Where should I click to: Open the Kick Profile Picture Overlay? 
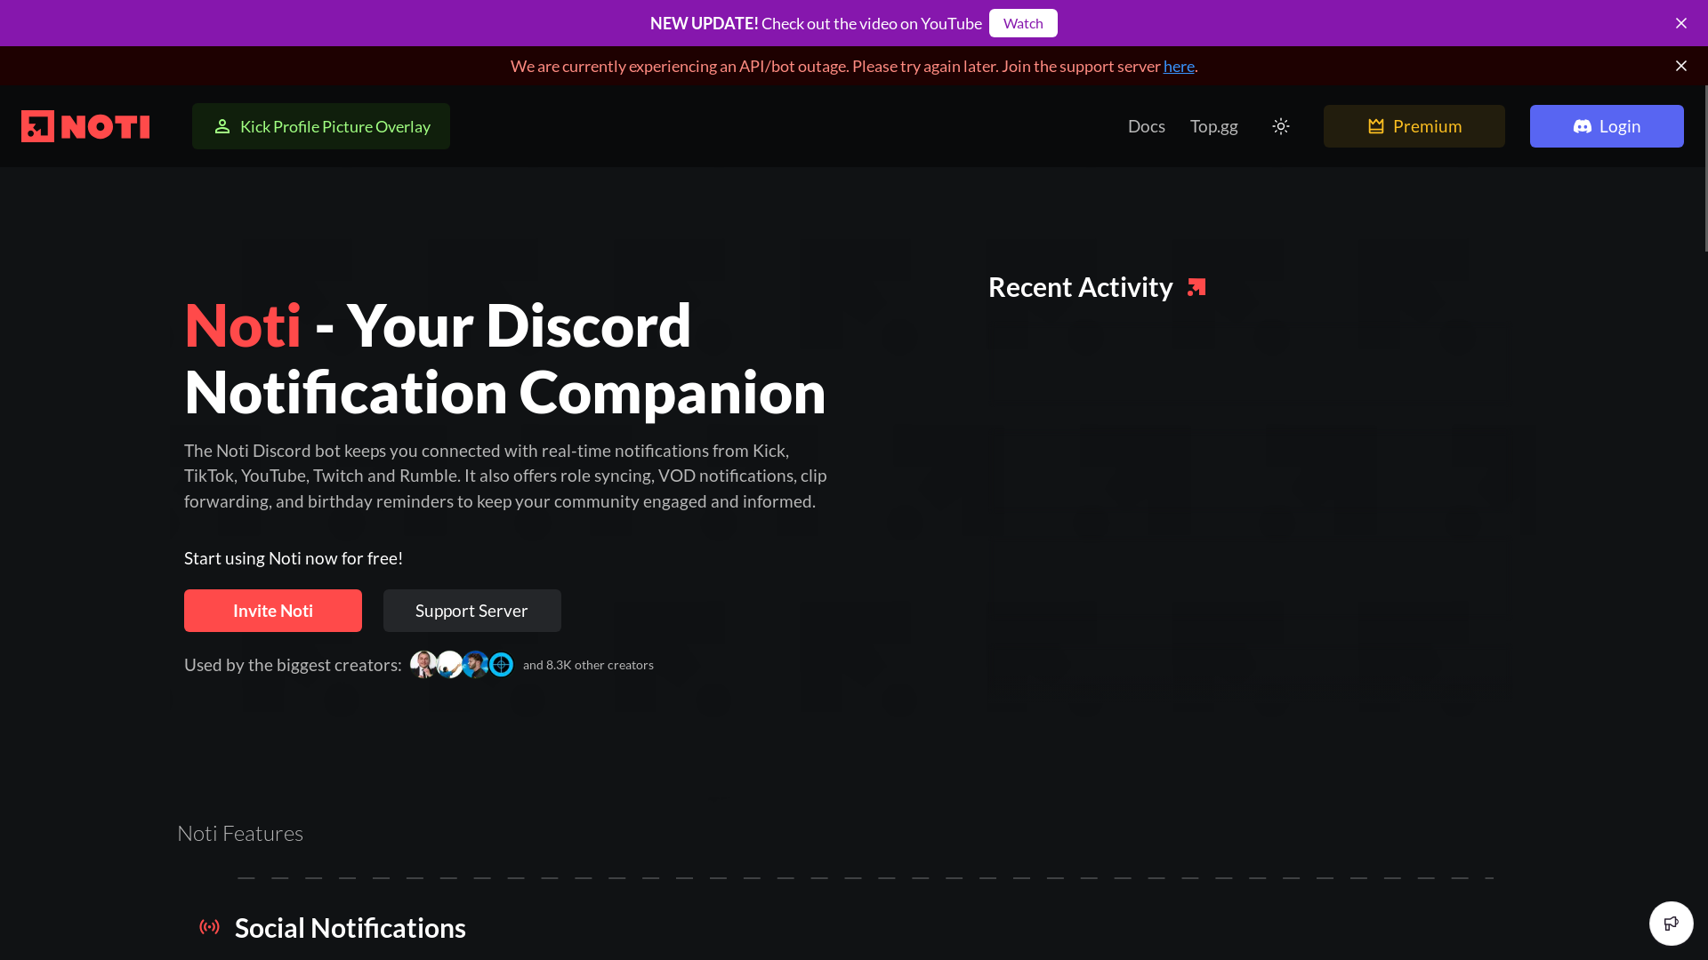(x=321, y=126)
